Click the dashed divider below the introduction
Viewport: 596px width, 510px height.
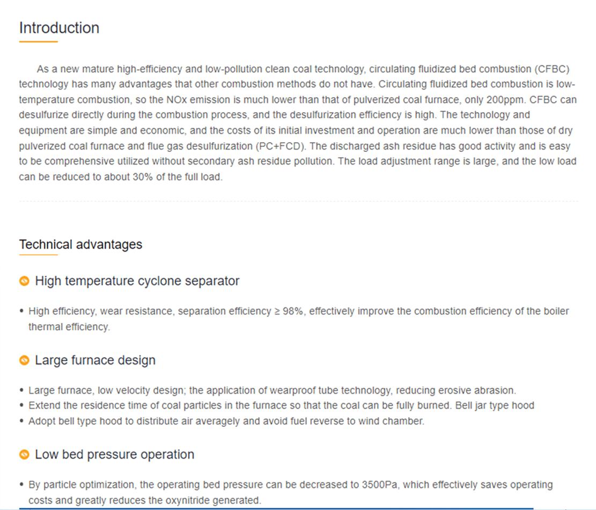click(x=298, y=201)
